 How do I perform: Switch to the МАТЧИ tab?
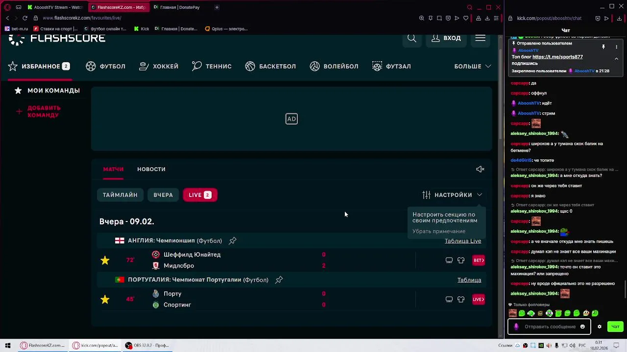113,169
